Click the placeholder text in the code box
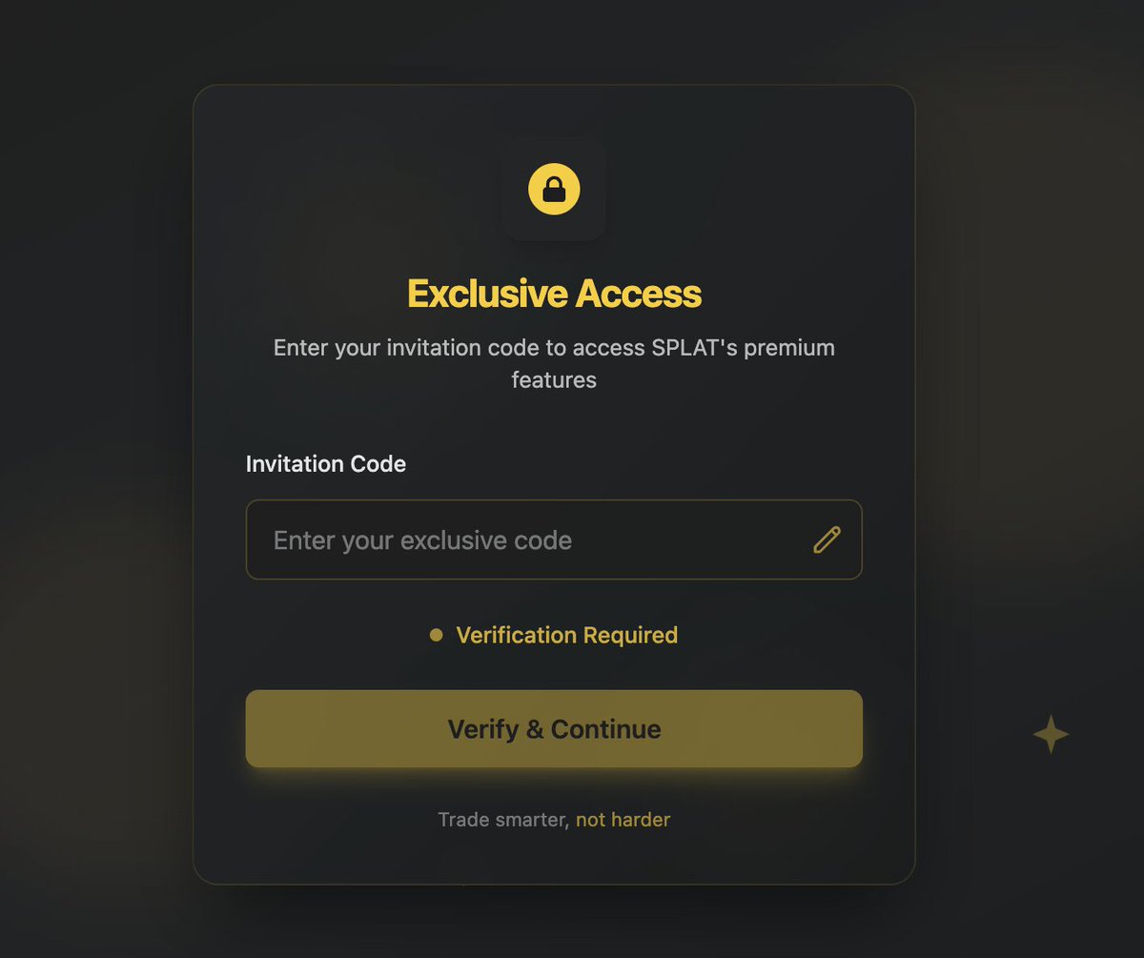The width and height of the screenshot is (1144, 958). pos(422,540)
